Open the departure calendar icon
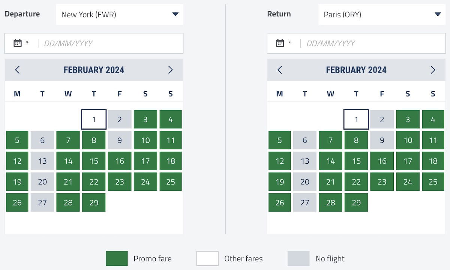The width and height of the screenshot is (450, 270). point(18,43)
